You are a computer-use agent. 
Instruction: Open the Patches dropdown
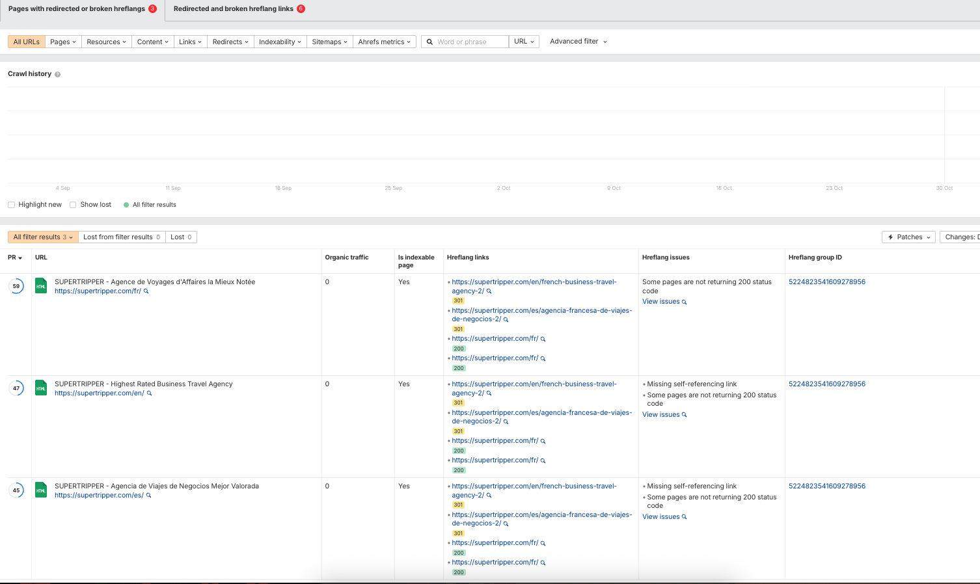908,237
